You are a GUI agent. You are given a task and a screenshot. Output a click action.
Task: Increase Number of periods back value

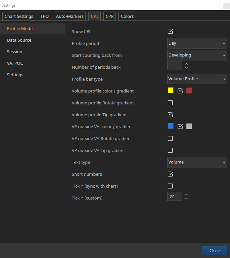pyautogui.click(x=186, y=64)
